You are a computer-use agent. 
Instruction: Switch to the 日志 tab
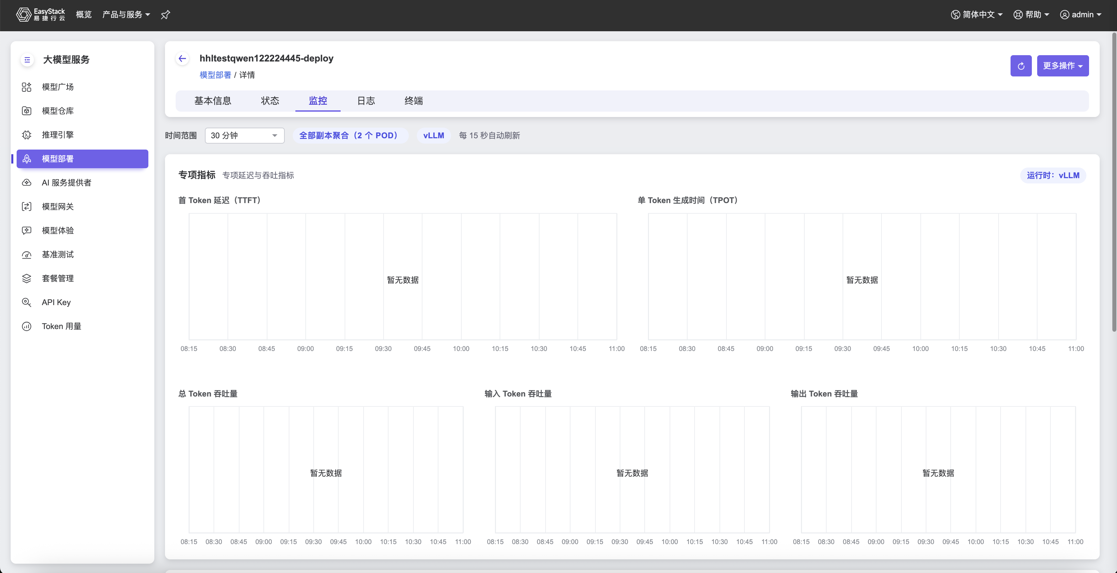366,101
